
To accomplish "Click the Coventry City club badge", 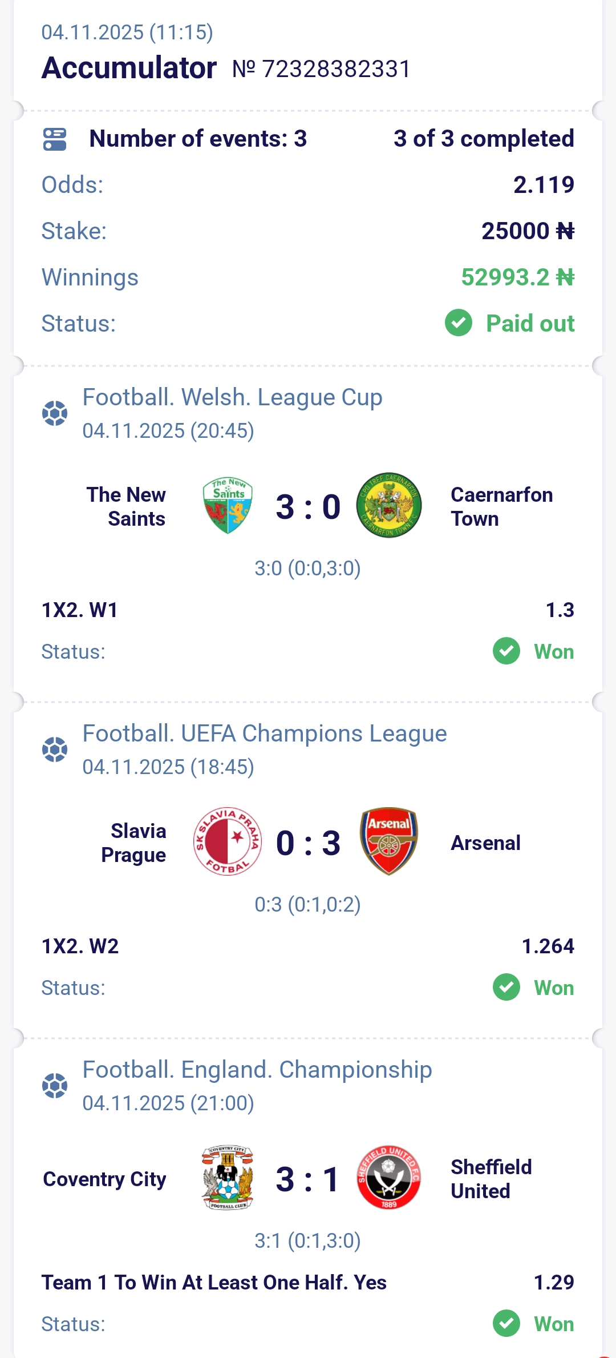I will coord(228,1178).
